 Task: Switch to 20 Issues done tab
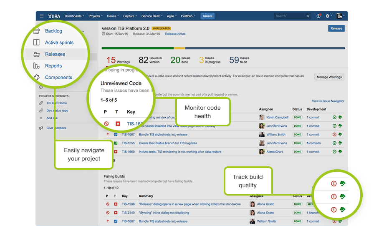pos(180,60)
